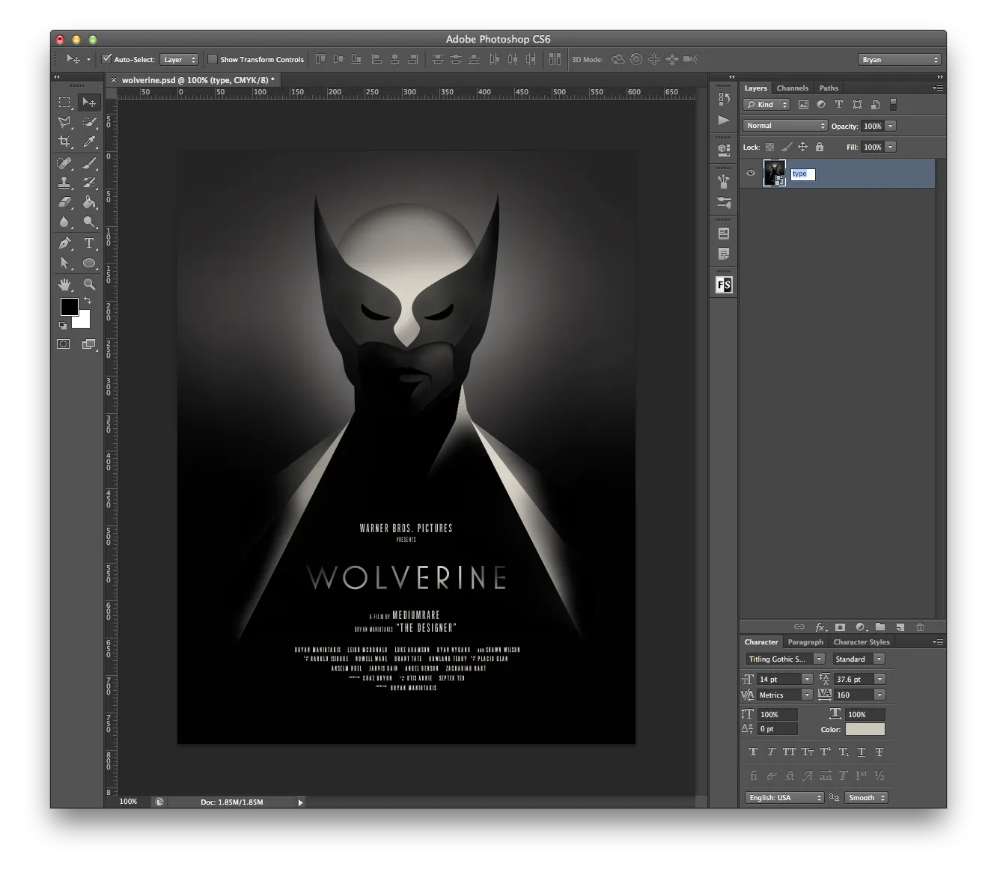Select the Quick Selection tool
The image size is (997, 875).
[89, 122]
